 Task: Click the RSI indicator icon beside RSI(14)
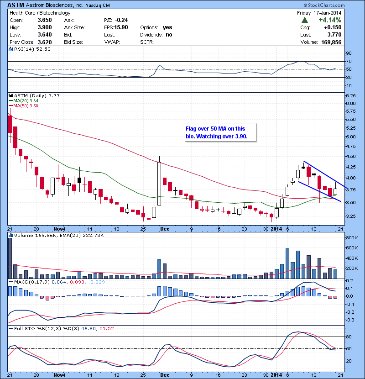tap(10, 49)
